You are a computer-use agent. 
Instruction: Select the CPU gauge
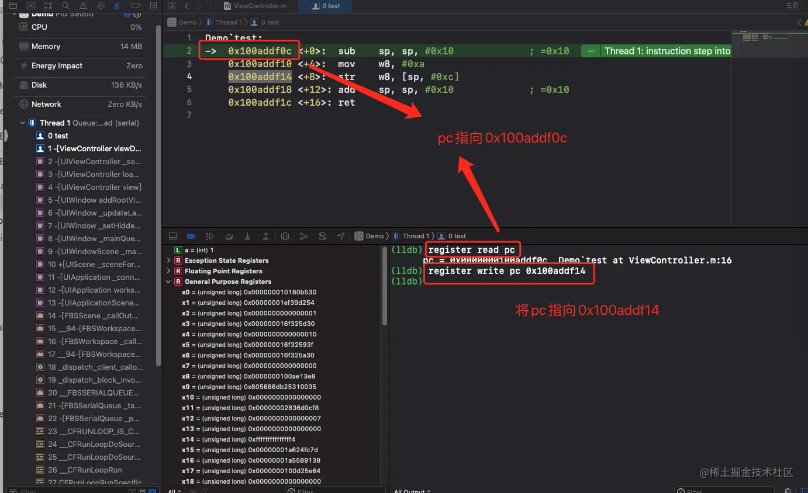coord(80,27)
